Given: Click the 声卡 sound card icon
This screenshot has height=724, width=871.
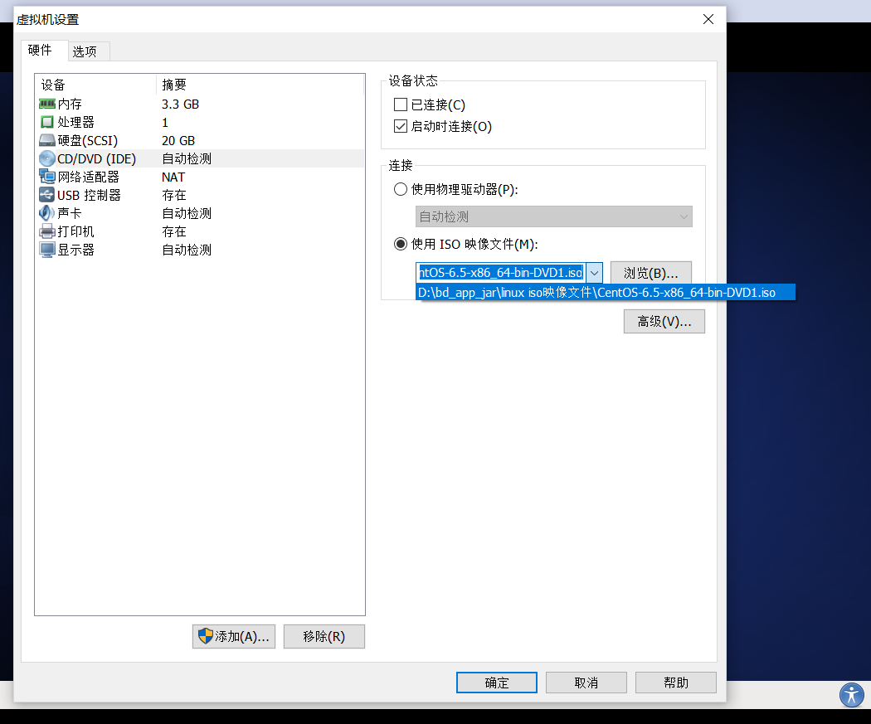Looking at the screenshot, I should click(x=47, y=213).
